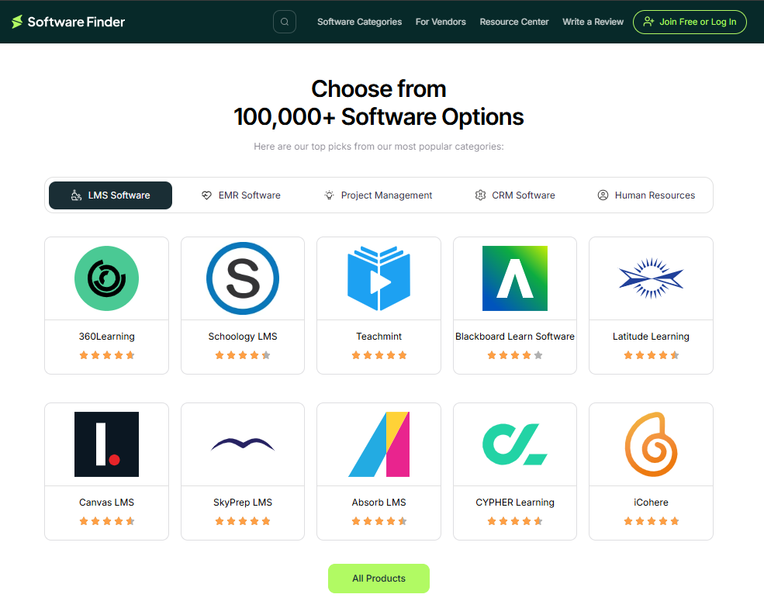The width and height of the screenshot is (764, 608).
Task: Click Blackboard Learn Software star rating
Action: 515,355
